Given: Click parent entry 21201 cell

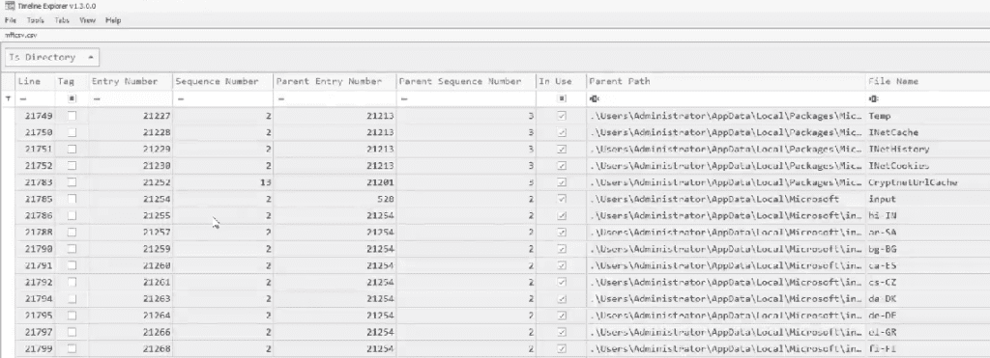Looking at the screenshot, I should 335,182.
